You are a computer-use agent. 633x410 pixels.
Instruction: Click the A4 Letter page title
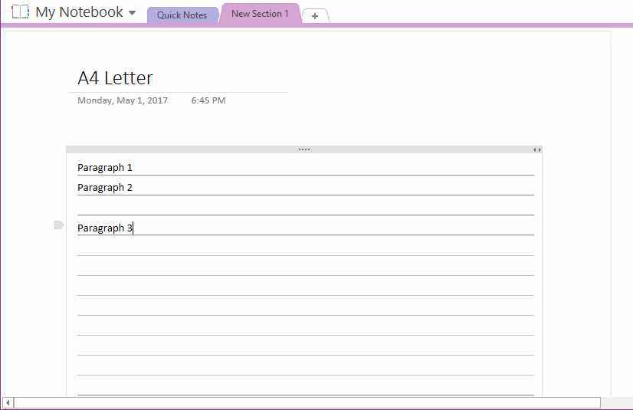coord(116,78)
